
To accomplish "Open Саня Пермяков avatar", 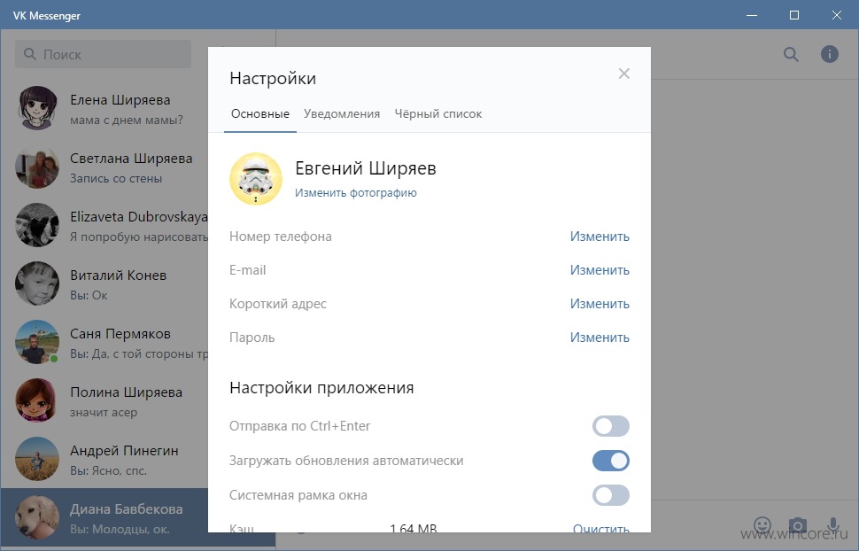I will click(x=37, y=342).
